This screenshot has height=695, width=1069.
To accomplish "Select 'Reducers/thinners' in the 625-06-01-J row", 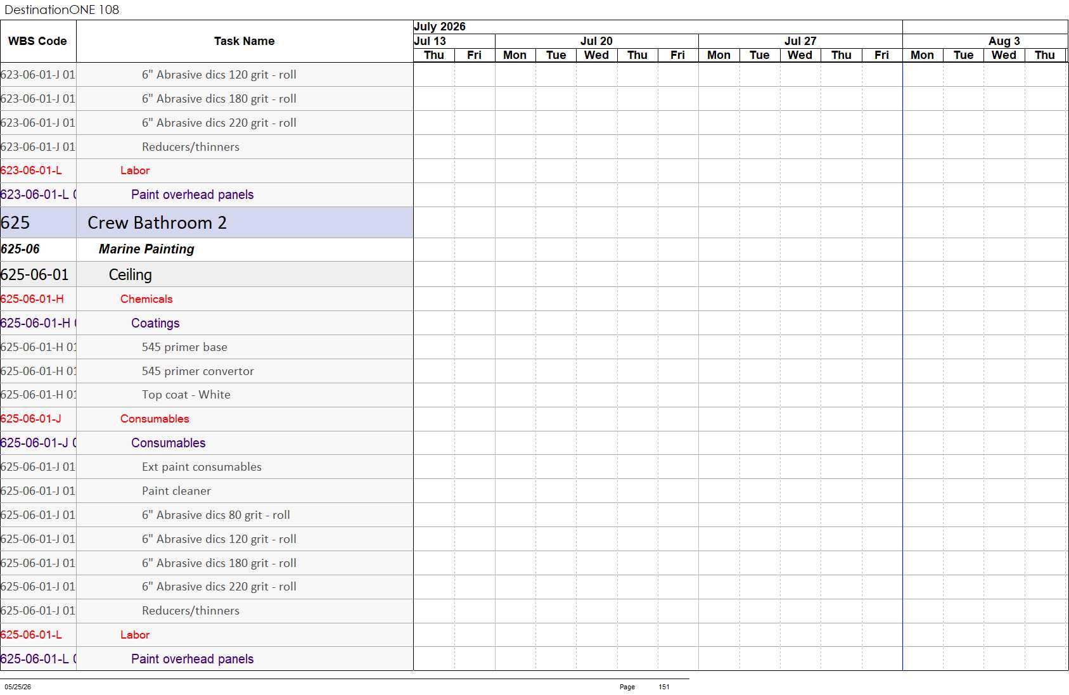I will pos(191,611).
